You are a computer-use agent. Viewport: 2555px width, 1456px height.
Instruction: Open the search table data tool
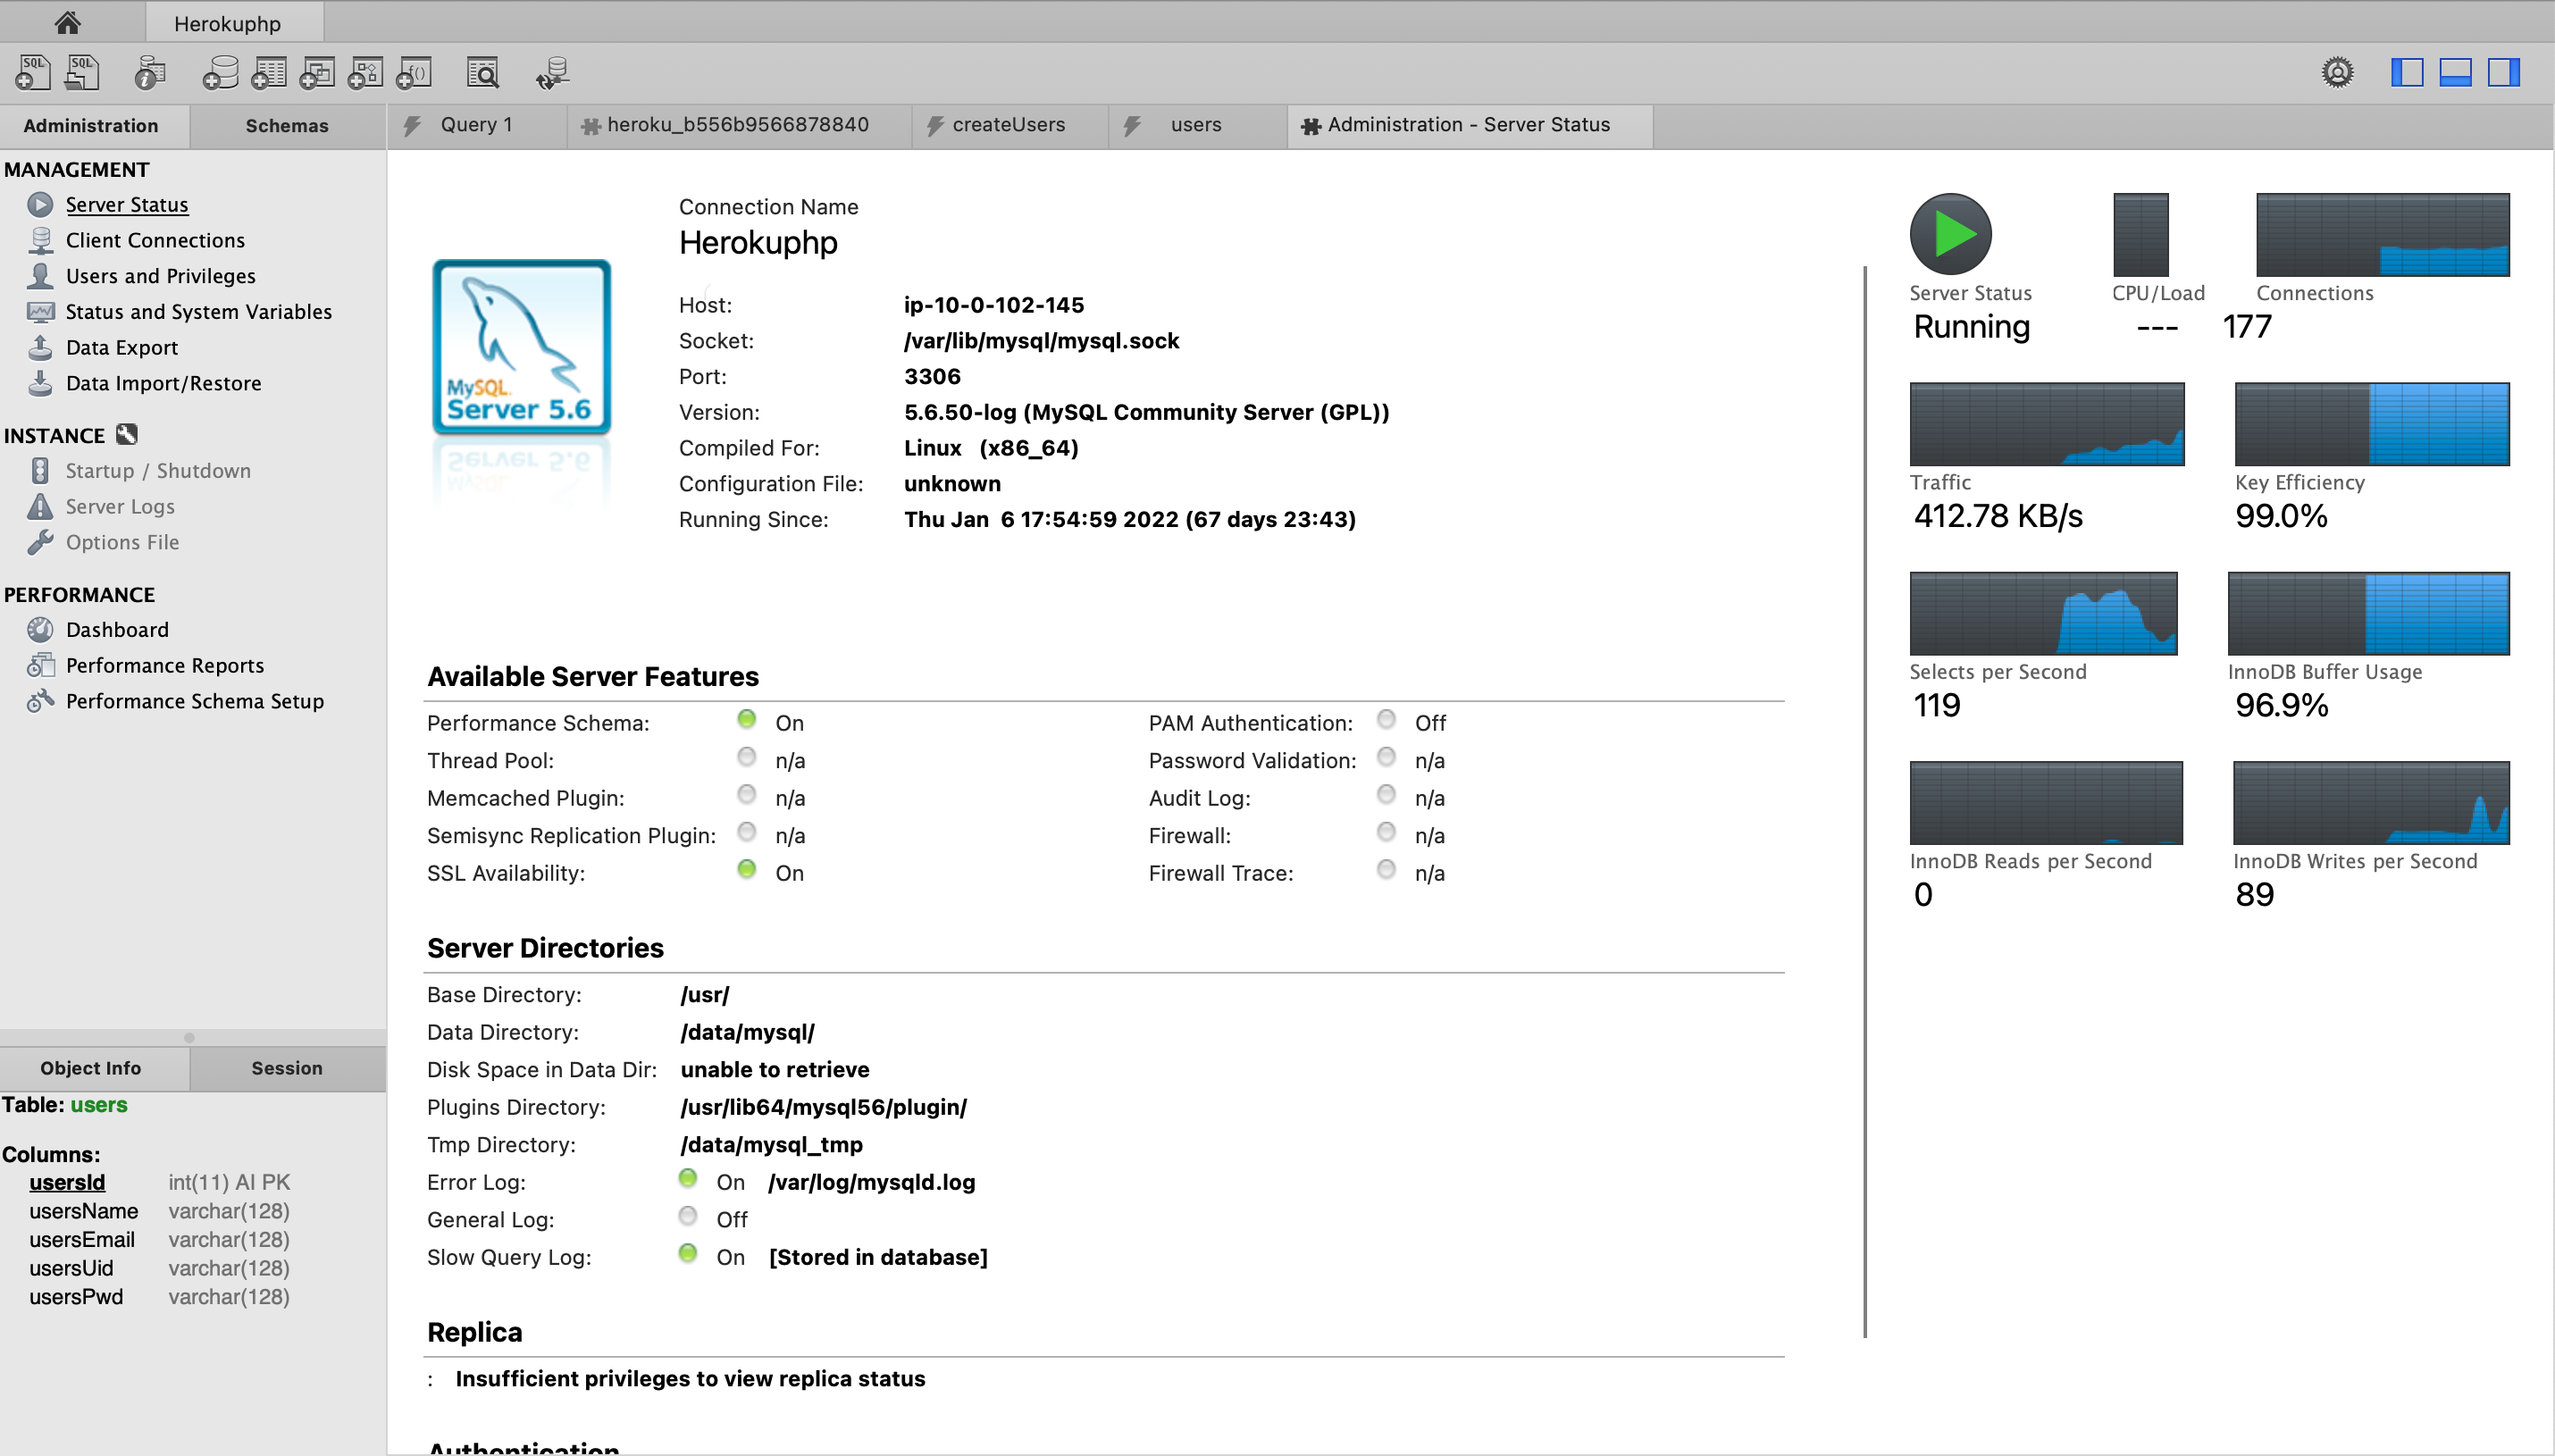482,72
